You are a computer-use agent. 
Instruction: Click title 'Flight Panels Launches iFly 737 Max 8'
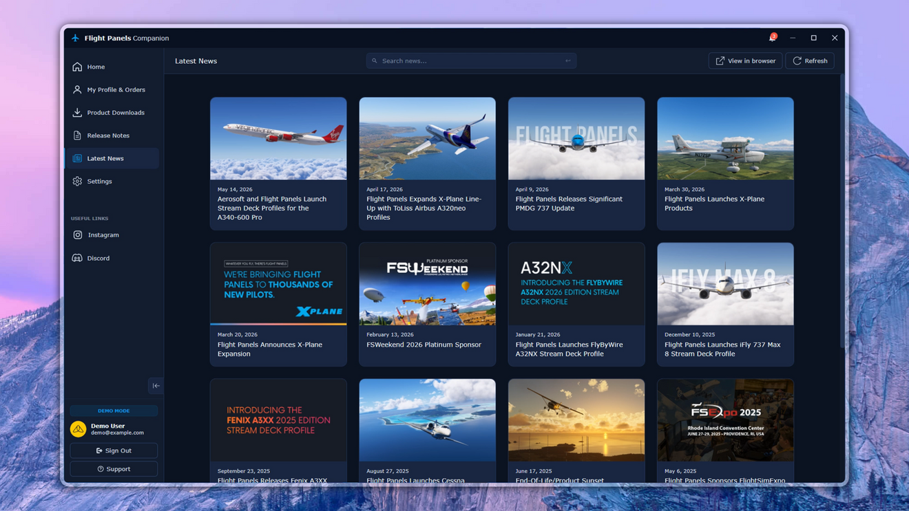pyautogui.click(x=722, y=349)
